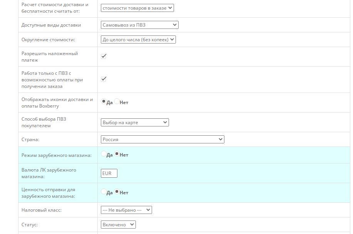
Task: Expand the 'Включено' status dropdown
Action: pyautogui.click(x=118, y=224)
